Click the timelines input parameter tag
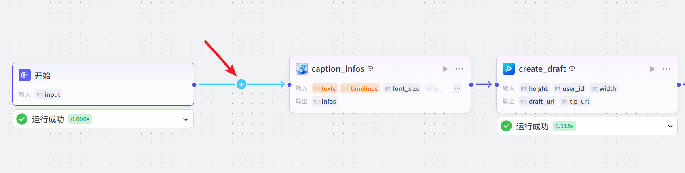Viewport: 685px width, 173px height. [x=360, y=88]
